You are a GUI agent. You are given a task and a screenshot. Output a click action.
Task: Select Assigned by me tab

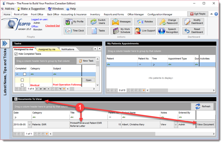click(x=47, y=49)
